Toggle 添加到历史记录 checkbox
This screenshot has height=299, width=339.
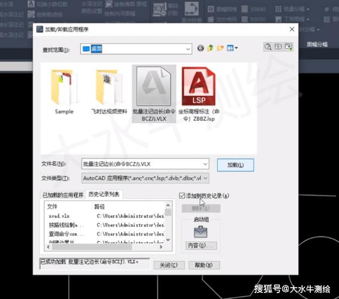(x=182, y=196)
